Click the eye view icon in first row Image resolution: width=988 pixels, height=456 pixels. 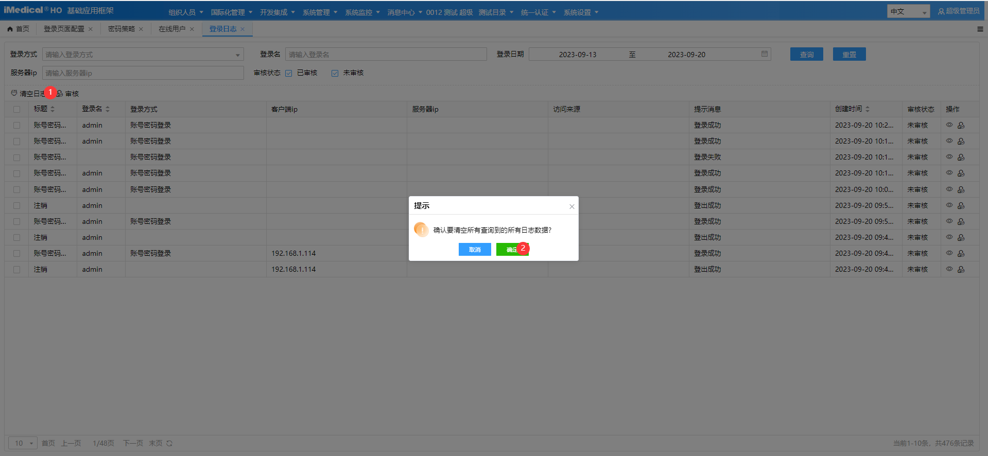click(x=949, y=125)
